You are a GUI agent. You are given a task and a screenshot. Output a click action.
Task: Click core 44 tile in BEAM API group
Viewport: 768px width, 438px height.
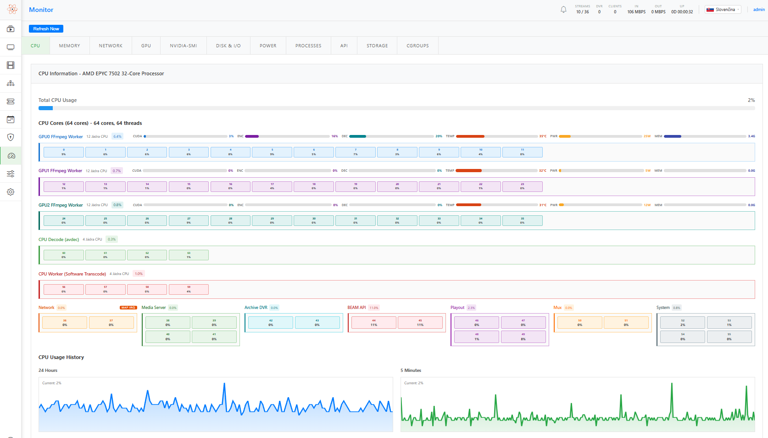pos(374,323)
